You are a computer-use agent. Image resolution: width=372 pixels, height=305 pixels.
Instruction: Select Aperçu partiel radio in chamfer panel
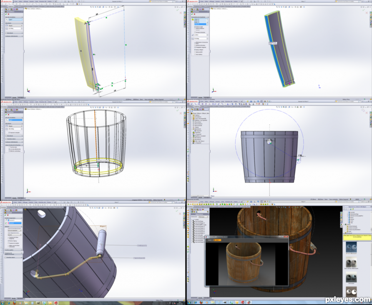pos(195,52)
